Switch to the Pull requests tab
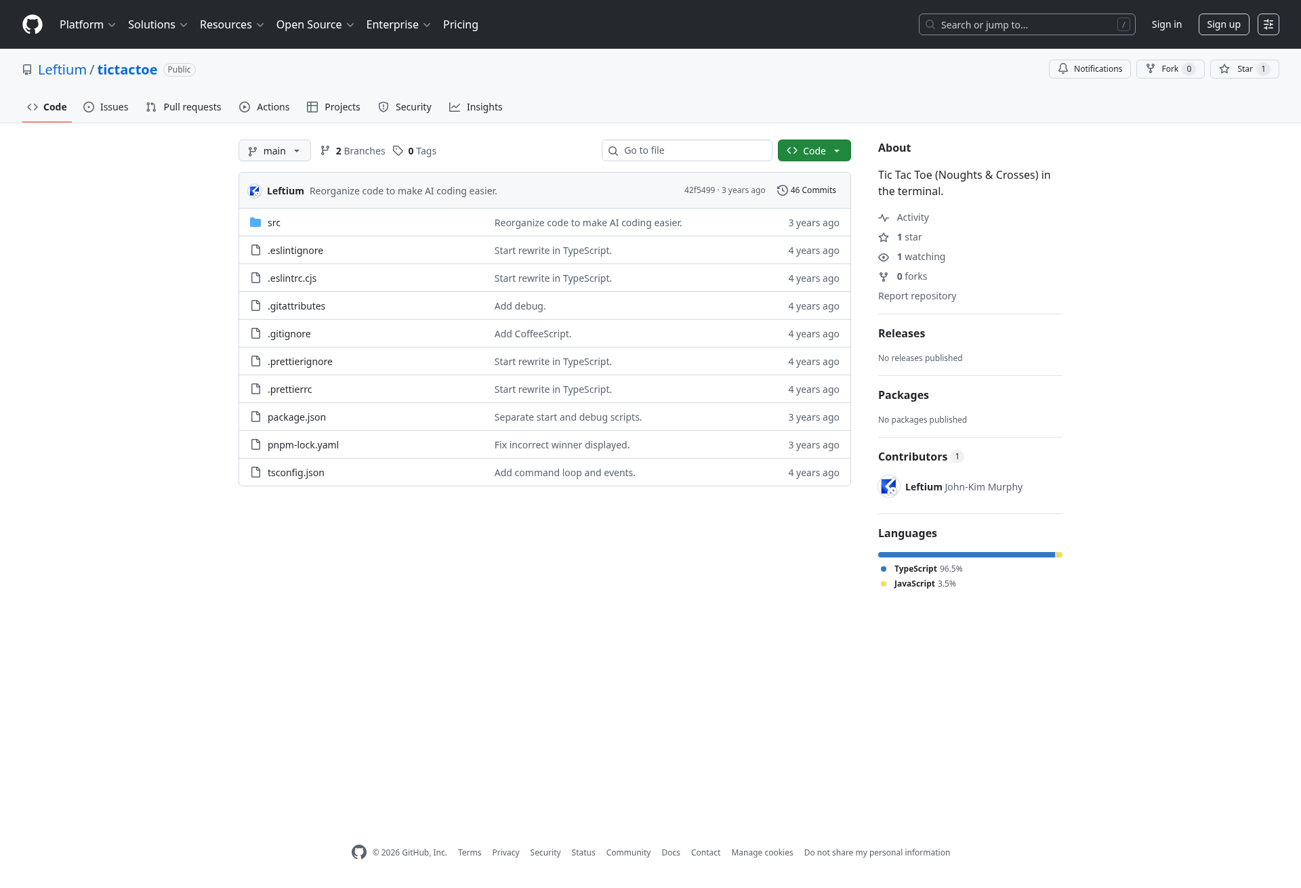 coord(184,107)
